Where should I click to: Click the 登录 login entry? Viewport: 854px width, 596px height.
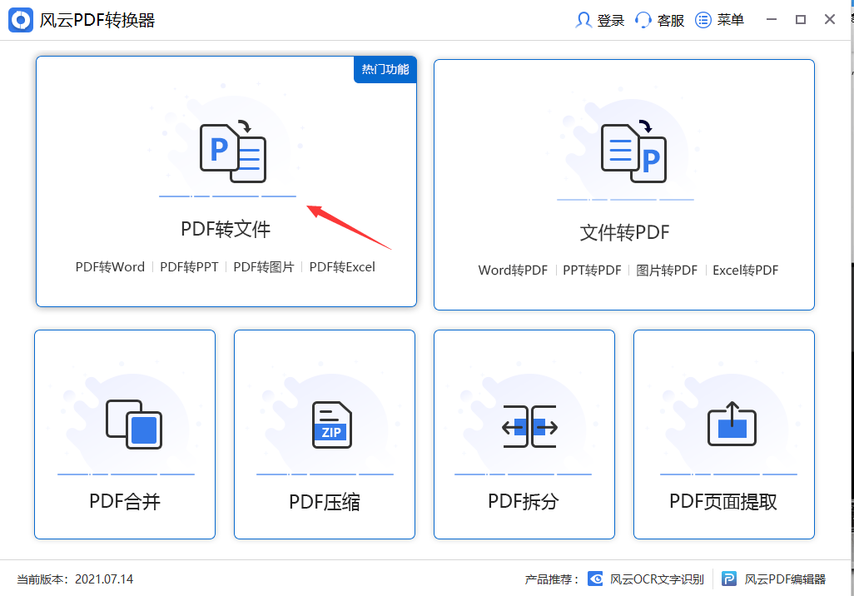click(599, 19)
